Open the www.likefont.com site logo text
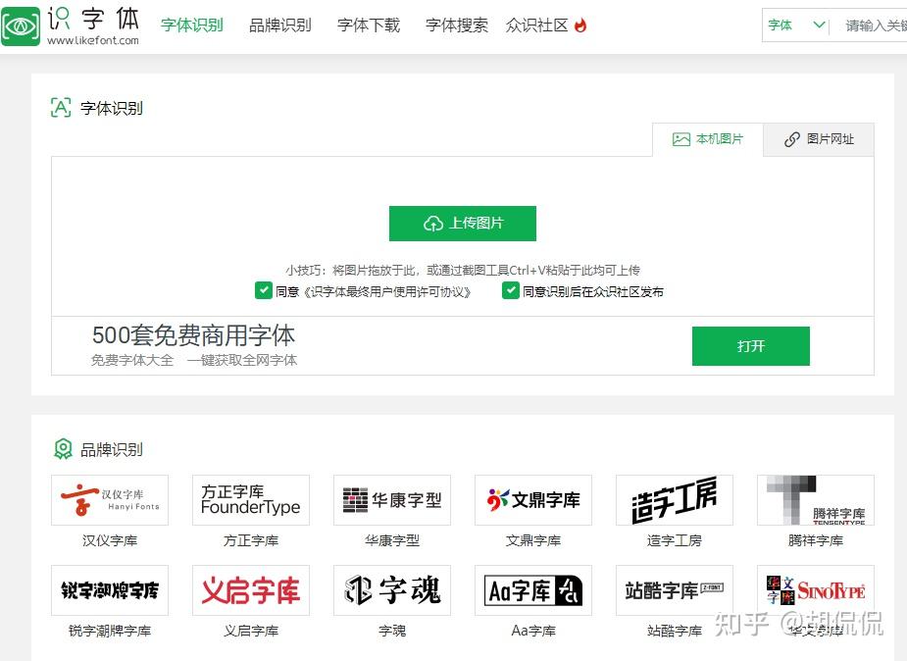 93,40
